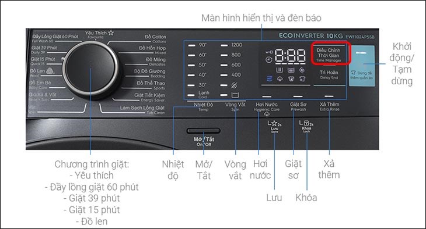Image resolution: width=426 pixels, height=229 pixels.
Task: Click the rinse hold tub icon under spin speeds
Action: point(235,95)
